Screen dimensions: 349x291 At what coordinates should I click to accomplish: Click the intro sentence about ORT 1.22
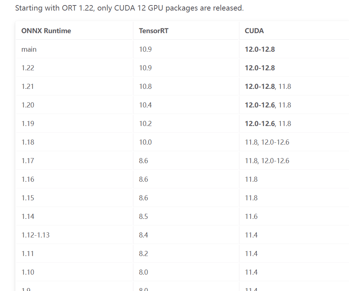[129, 8]
